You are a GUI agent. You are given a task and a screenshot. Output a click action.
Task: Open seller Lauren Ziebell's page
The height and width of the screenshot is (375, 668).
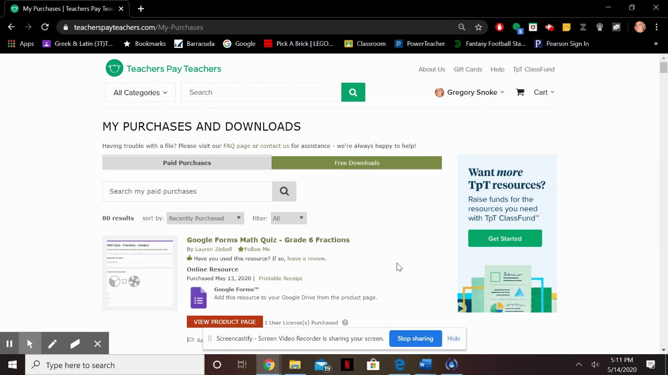213,249
